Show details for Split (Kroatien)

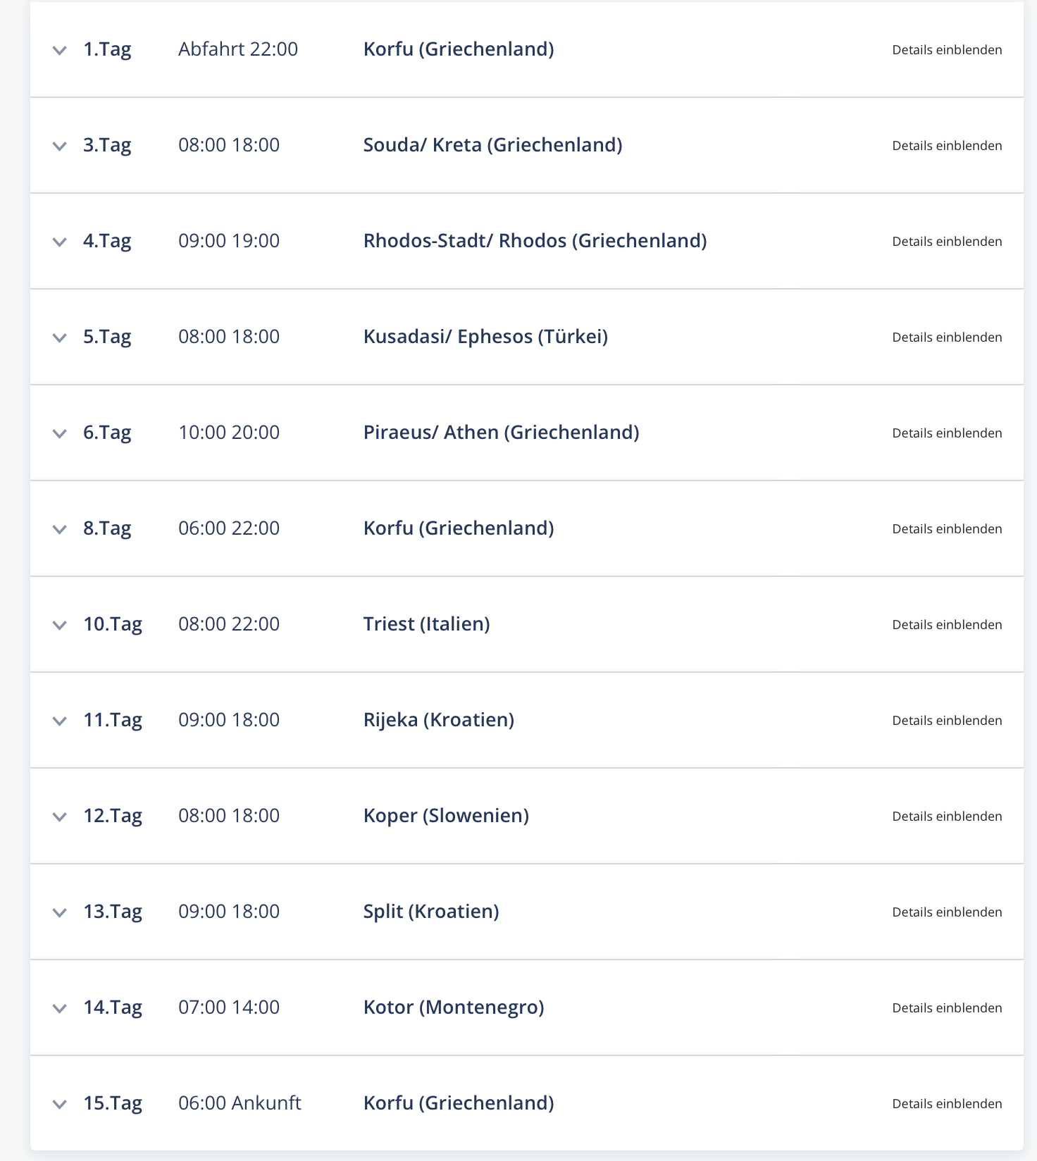[x=947, y=912]
